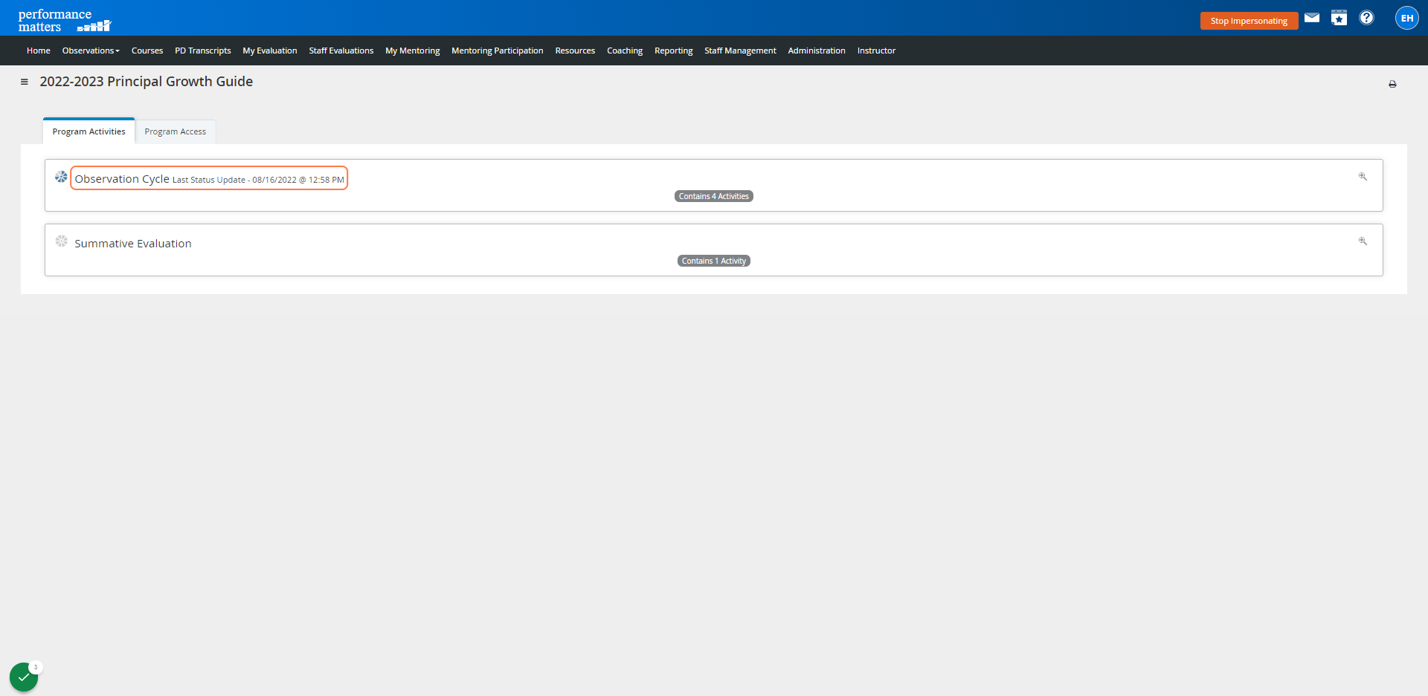Open the Summative Evaluation activity
The height and width of the screenshot is (696, 1428).
pyautogui.click(x=133, y=244)
